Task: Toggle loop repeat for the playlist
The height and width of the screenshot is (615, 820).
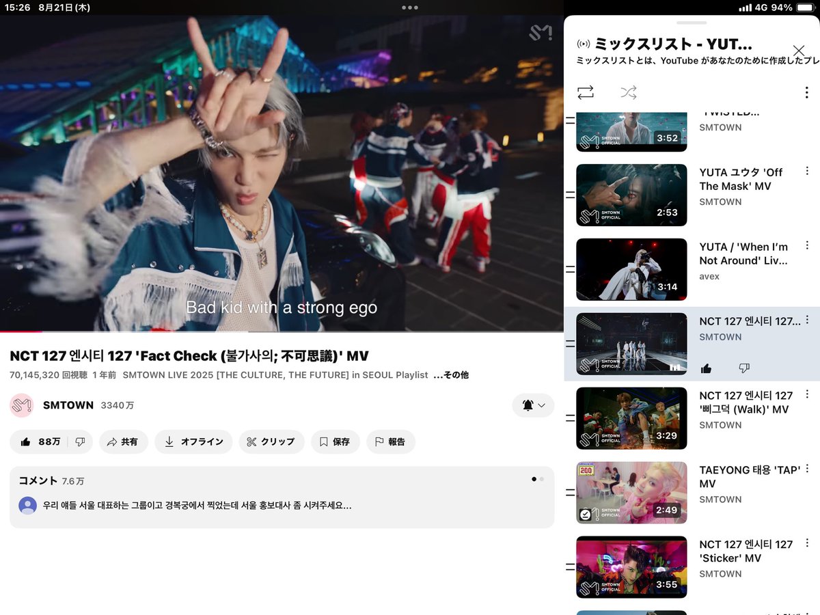Action: 586,92
